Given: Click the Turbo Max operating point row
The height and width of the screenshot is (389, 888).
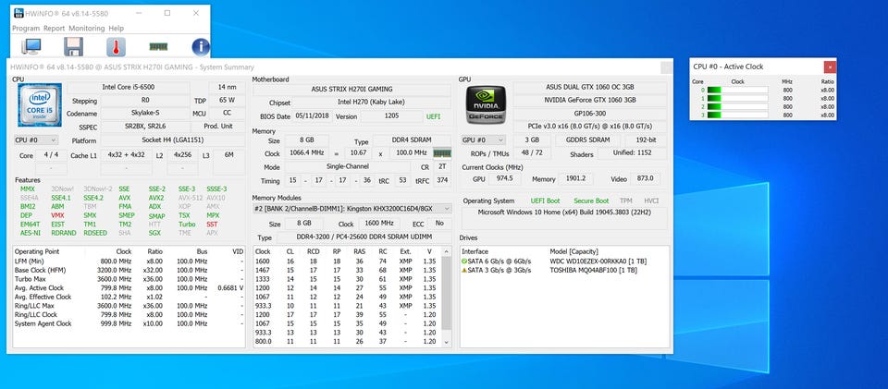Looking at the screenshot, I should (x=129, y=279).
